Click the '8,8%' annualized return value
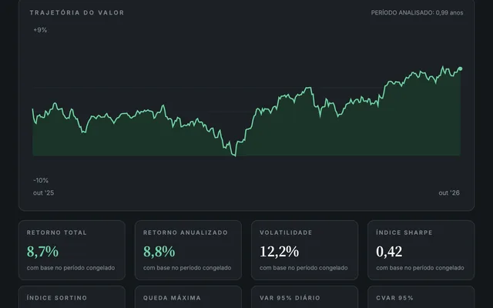Image resolution: width=493 pixels, height=308 pixels. (159, 252)
